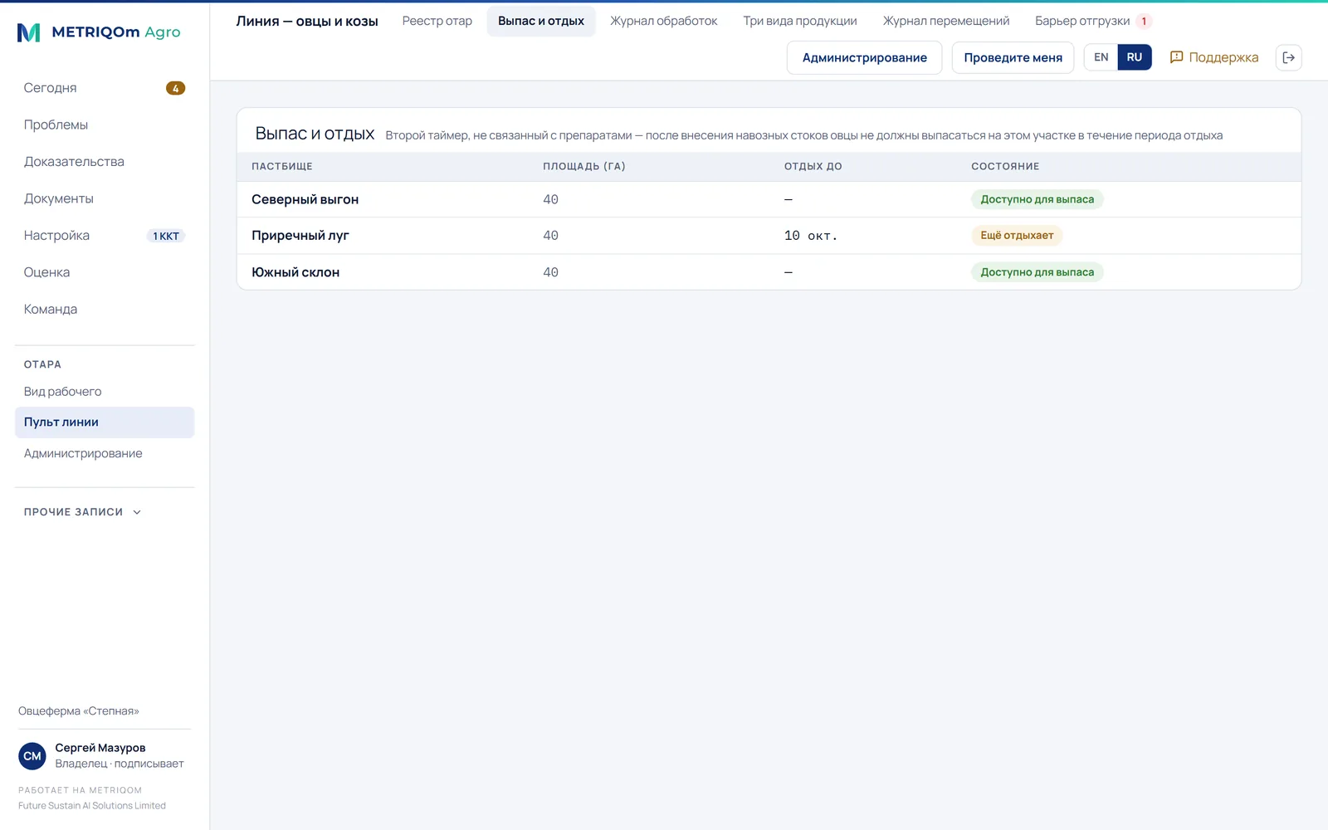
Task: Click the METRIQOm Agro logo
Action: tap(99, 32)
